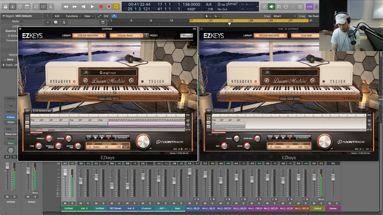Click the Tremolo knob in left EZkeys
Image resolution: width=383 pixels, height=215 pixels.
[49, 138]
